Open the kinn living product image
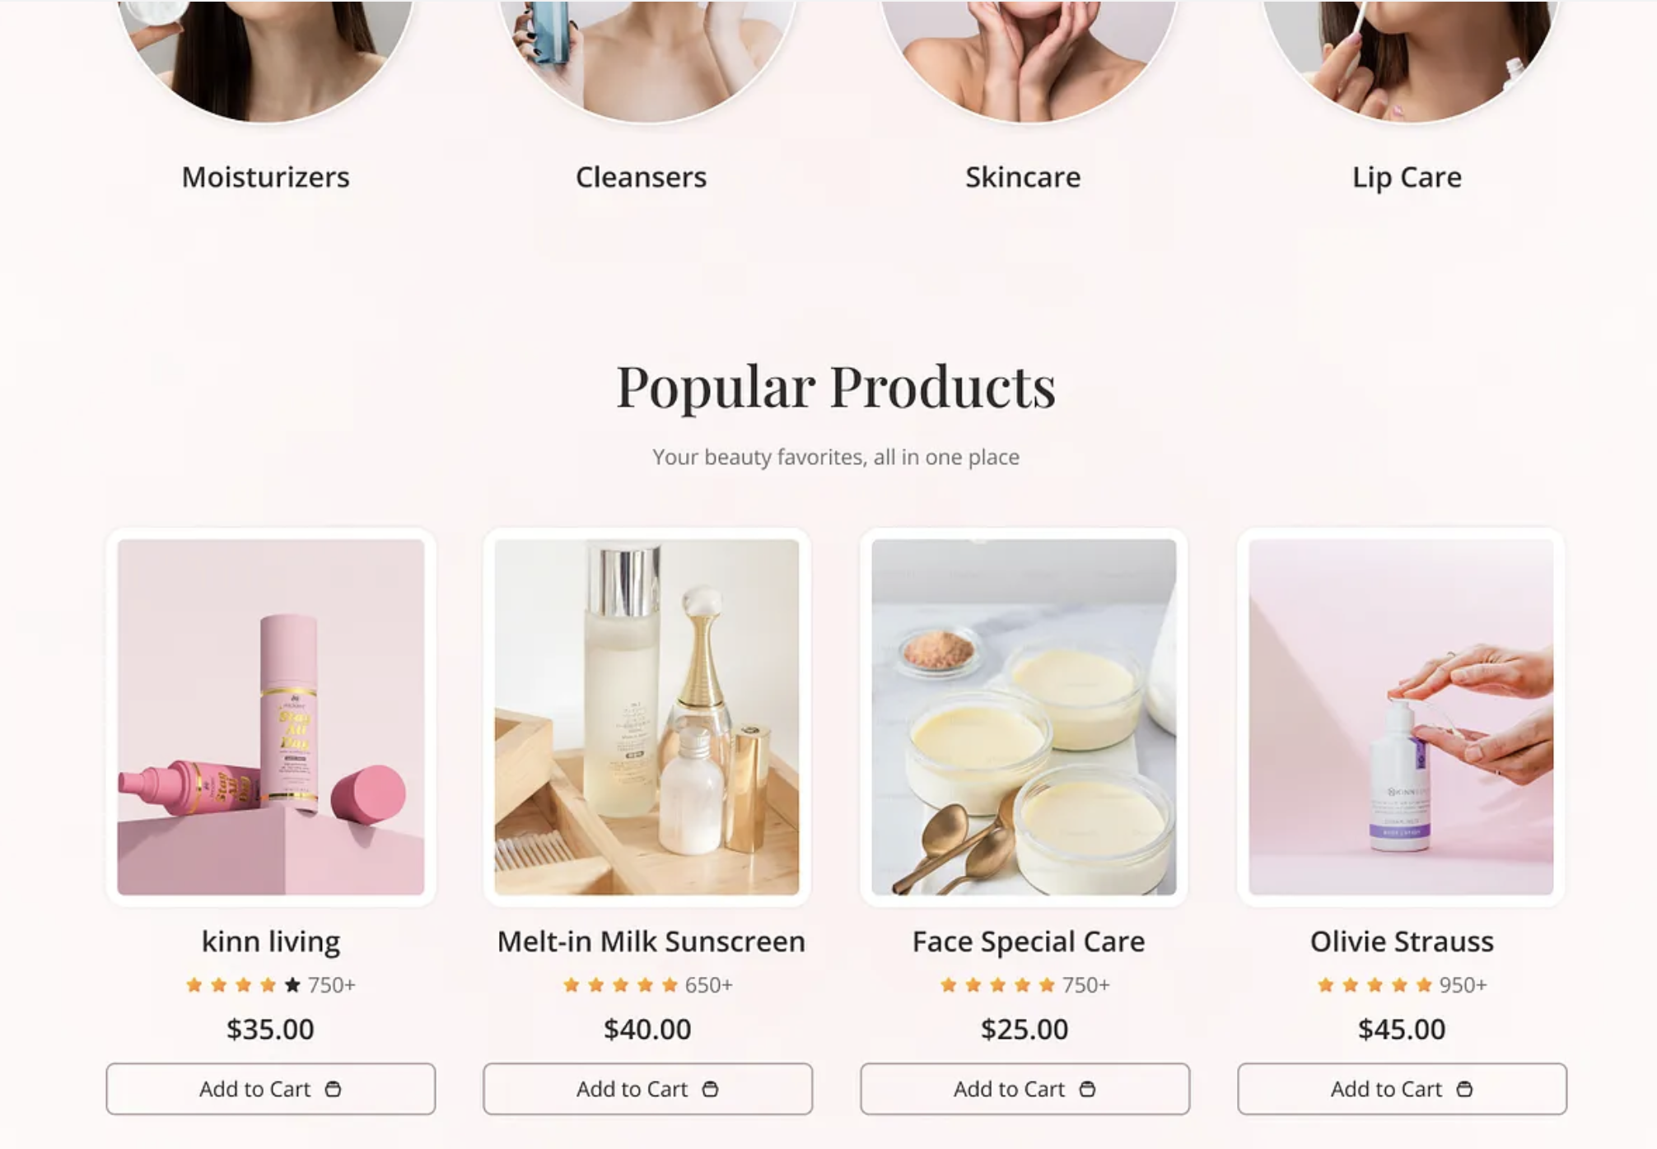The height and width of the screenshot is (1149, 1657). [x=271, y=717]
